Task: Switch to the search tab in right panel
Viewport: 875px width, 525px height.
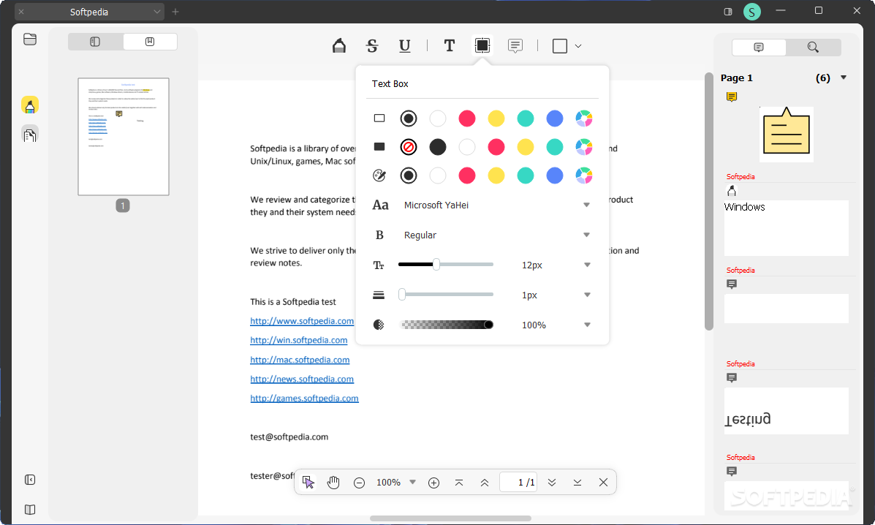Action: tap(813, 48)
